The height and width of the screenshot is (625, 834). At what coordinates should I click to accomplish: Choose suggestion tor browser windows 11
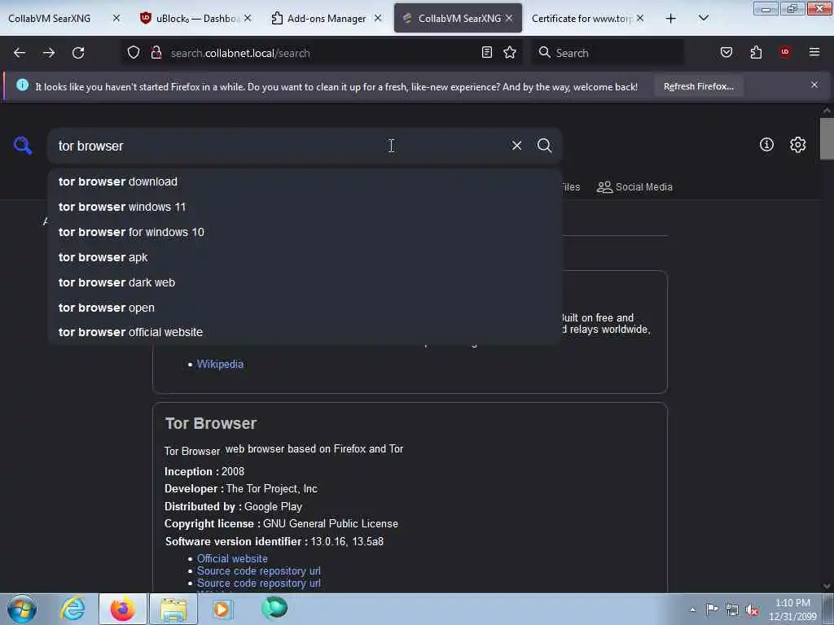coord(305,207)
